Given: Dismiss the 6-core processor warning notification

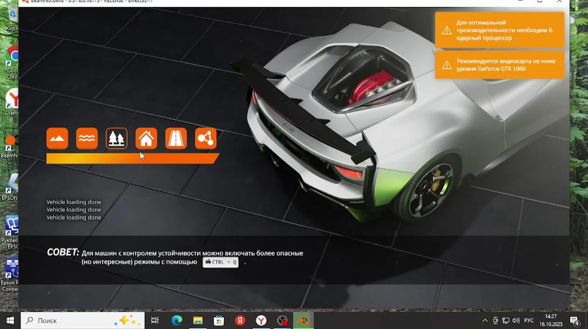Looking at the screenshot, I should click(x=500, y=30).
